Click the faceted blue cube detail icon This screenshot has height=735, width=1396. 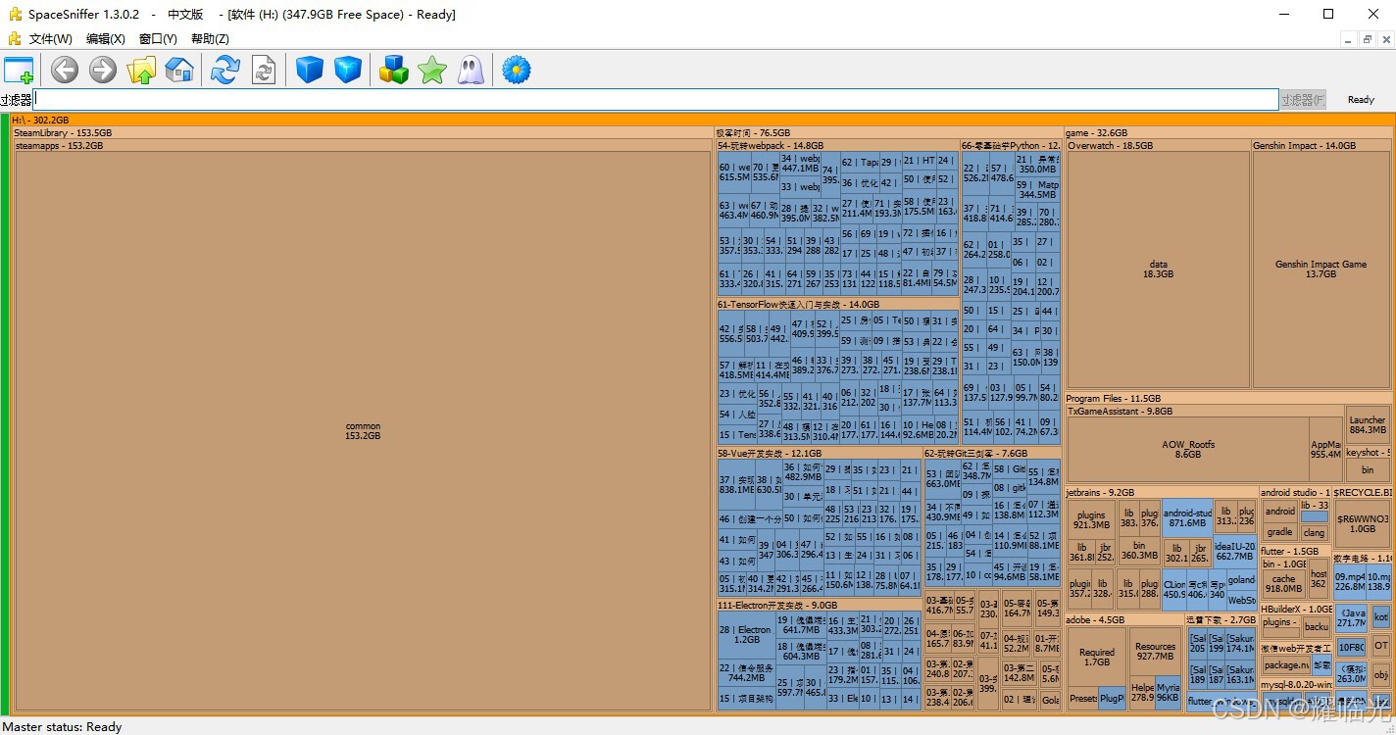pyautogui.click(x=348, y=70)
